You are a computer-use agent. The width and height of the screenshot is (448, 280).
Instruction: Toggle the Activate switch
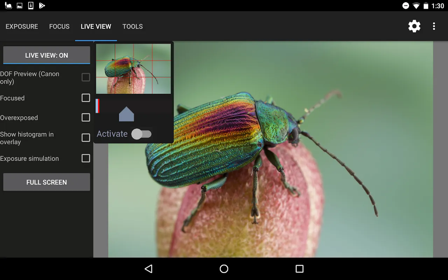141,134
